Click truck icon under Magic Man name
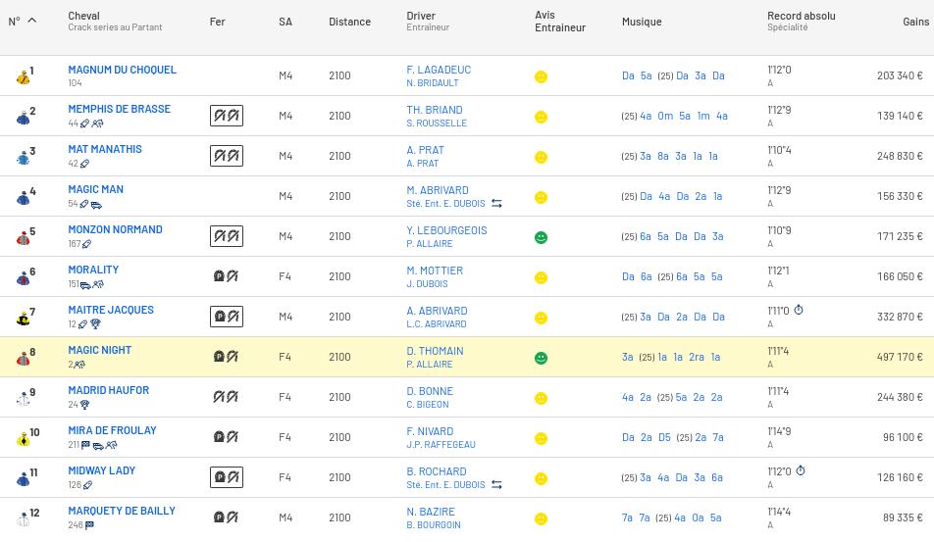934x542 pixels. click(x=96, y=204)
